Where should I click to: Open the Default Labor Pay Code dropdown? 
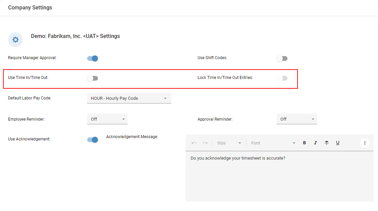[x=129, y=98]
